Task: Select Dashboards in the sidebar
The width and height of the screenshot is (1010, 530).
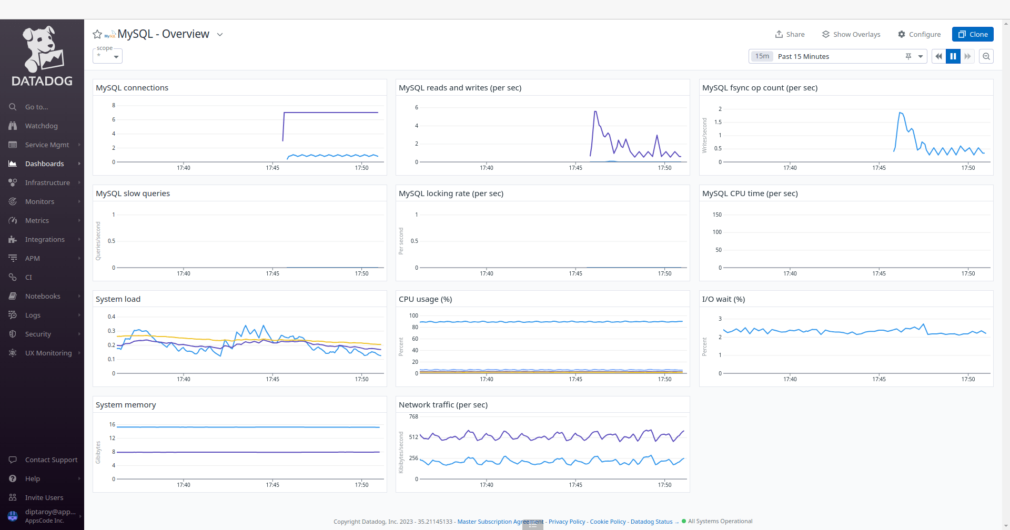Action: pos(44,164)
